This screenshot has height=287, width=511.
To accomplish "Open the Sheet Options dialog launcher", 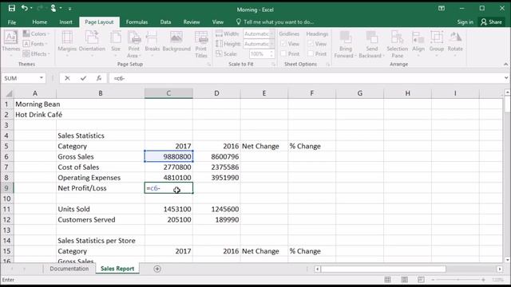I will (x=327, y=65).
